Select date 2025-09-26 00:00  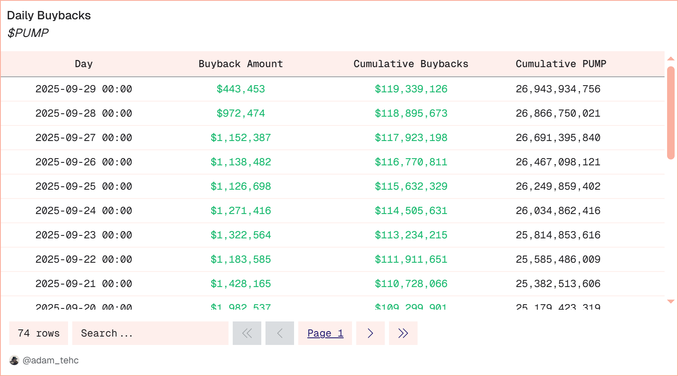pos(84,162)
